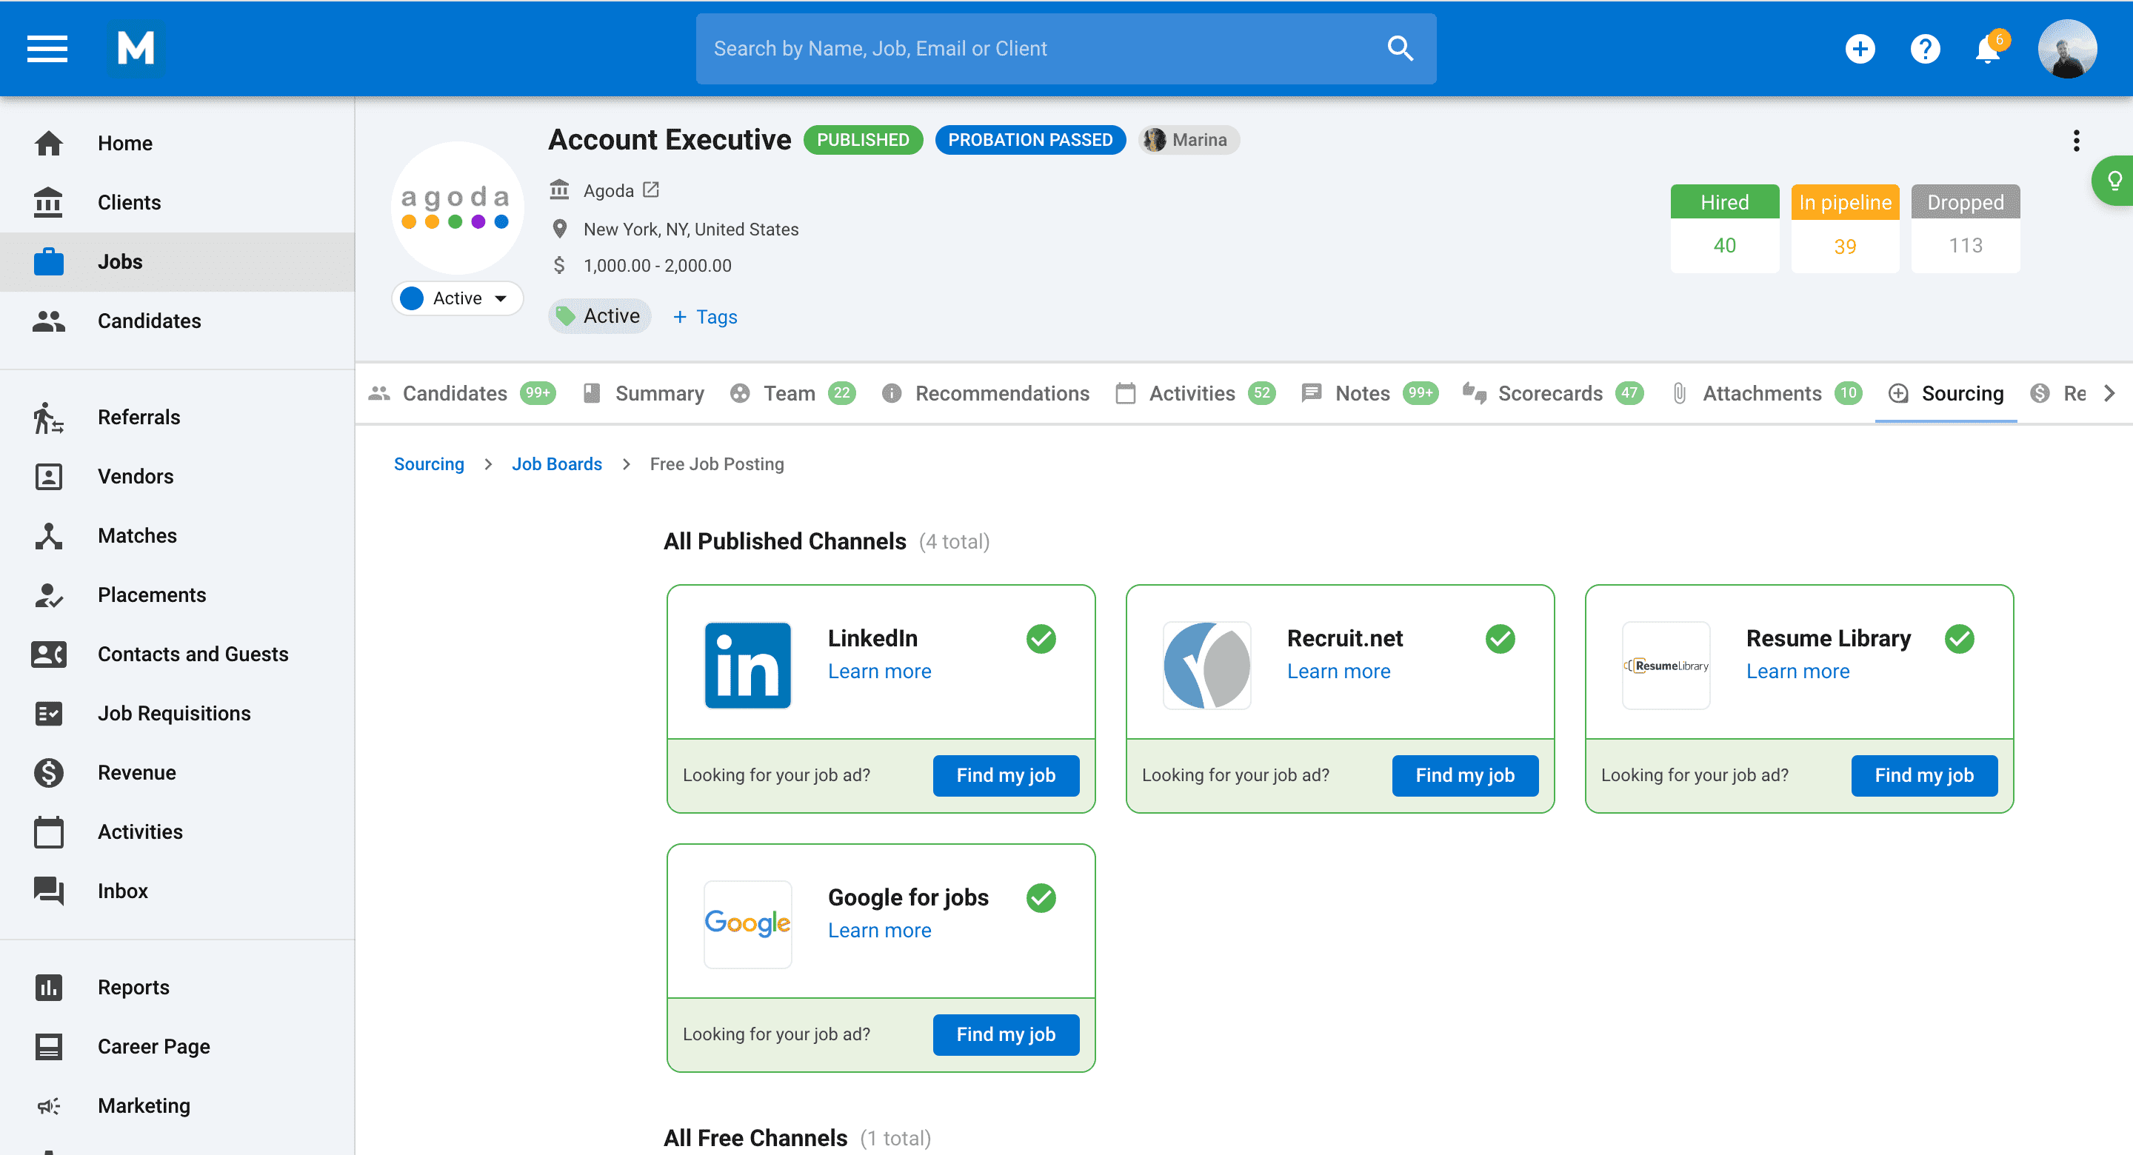Open Job Requisitions in sidebar
This screenshot has height=1155, width=2133.
(x=177, y=714)
